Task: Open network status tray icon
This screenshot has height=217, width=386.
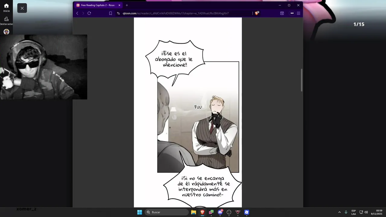Action: click(x=361, y=212)
